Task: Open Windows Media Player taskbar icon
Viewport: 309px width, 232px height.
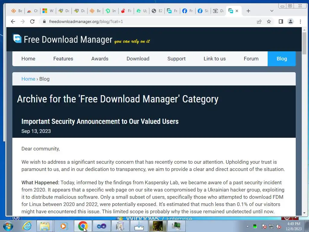Action: pyautogui.click(x=63, y=226)
